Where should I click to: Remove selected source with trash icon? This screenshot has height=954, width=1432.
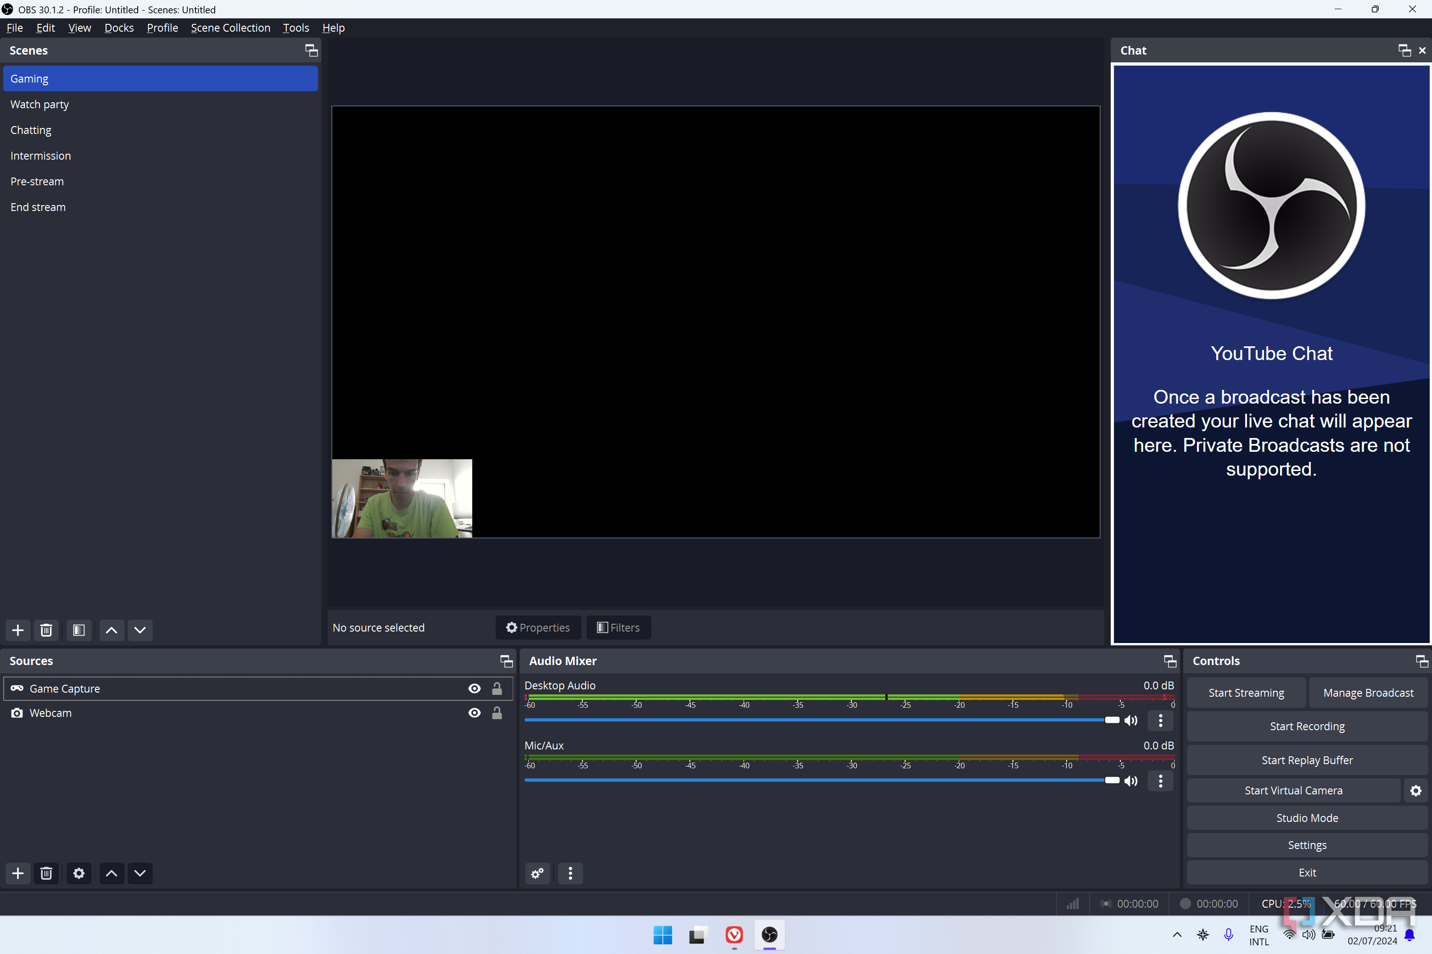[46, 873]
